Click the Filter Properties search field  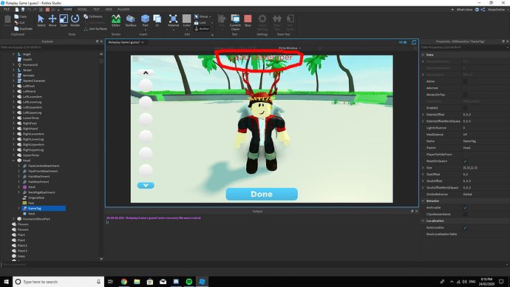[465, 47]
